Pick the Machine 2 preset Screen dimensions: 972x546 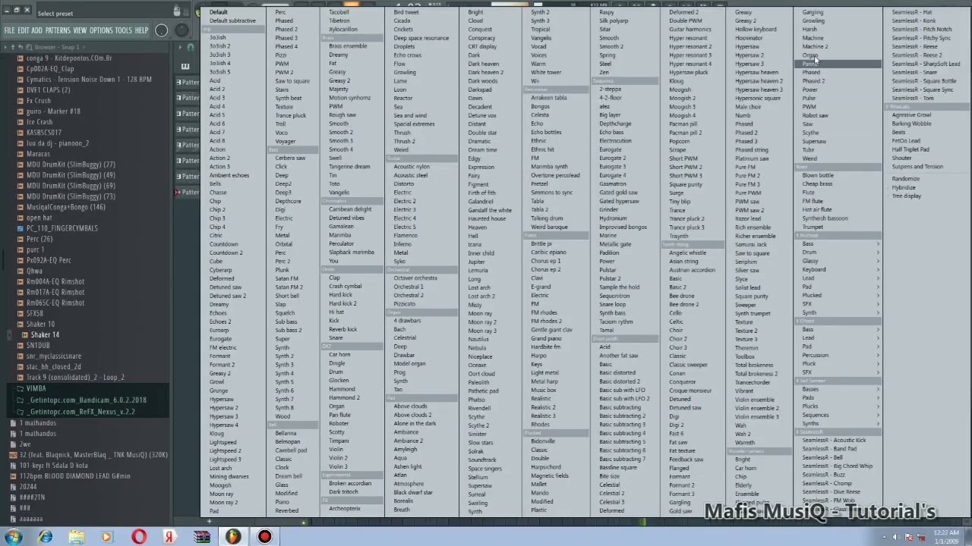point(816,46)
